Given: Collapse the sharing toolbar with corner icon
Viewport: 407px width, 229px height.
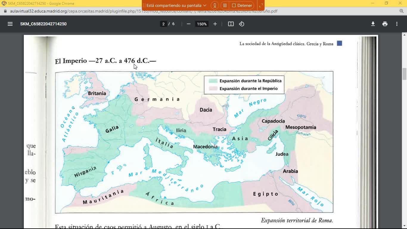Looking at the screenshot, I should pos(261,5).
